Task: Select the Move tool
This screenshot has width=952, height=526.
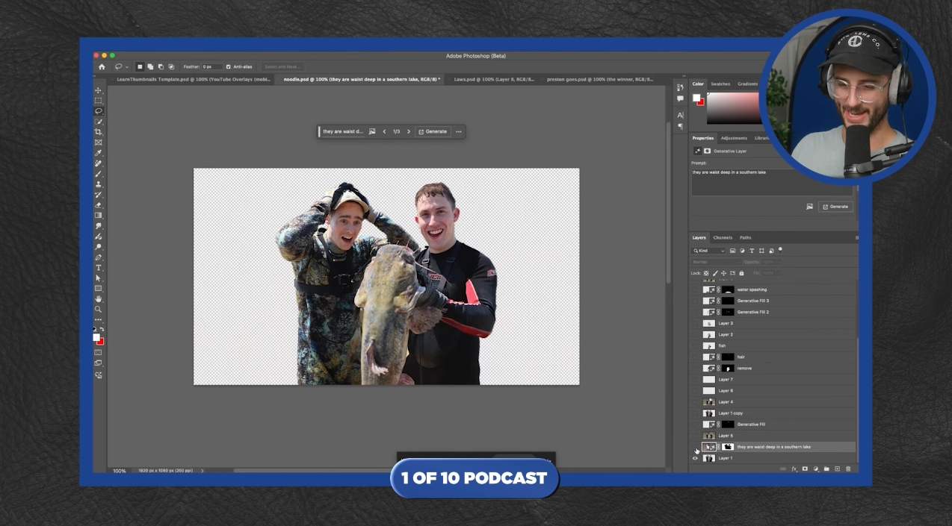Action: pyautogui.click(x=98, y=90)
